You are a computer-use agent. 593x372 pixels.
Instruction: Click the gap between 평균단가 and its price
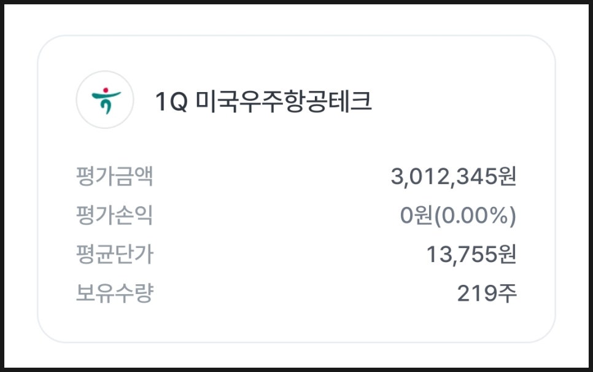point(289,255)
